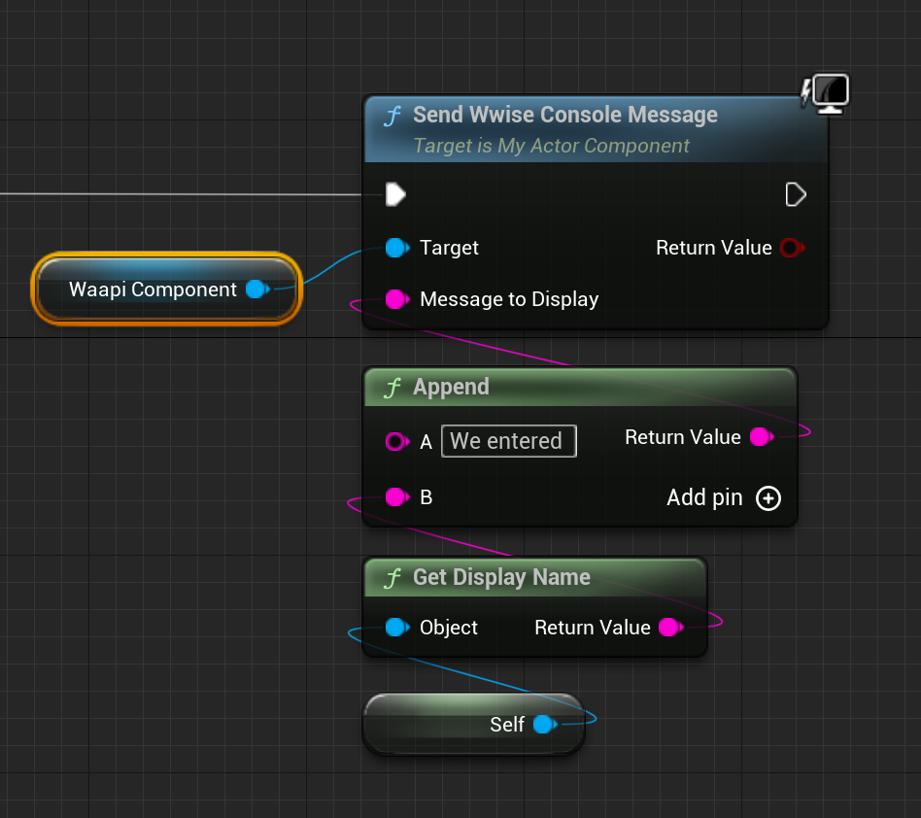Click the Return Value pin of Get Display Name
921x818 pixels.
click(x=668, y=628)
